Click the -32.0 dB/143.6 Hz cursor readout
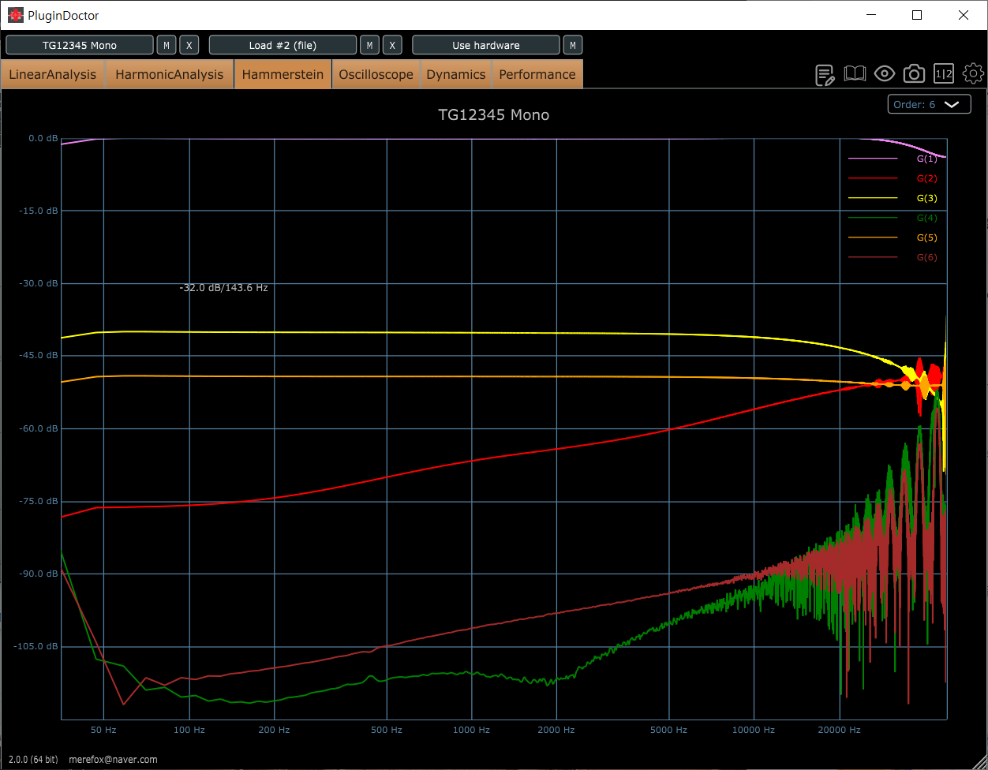Screen dimensions: 988x770 point(223,288)
